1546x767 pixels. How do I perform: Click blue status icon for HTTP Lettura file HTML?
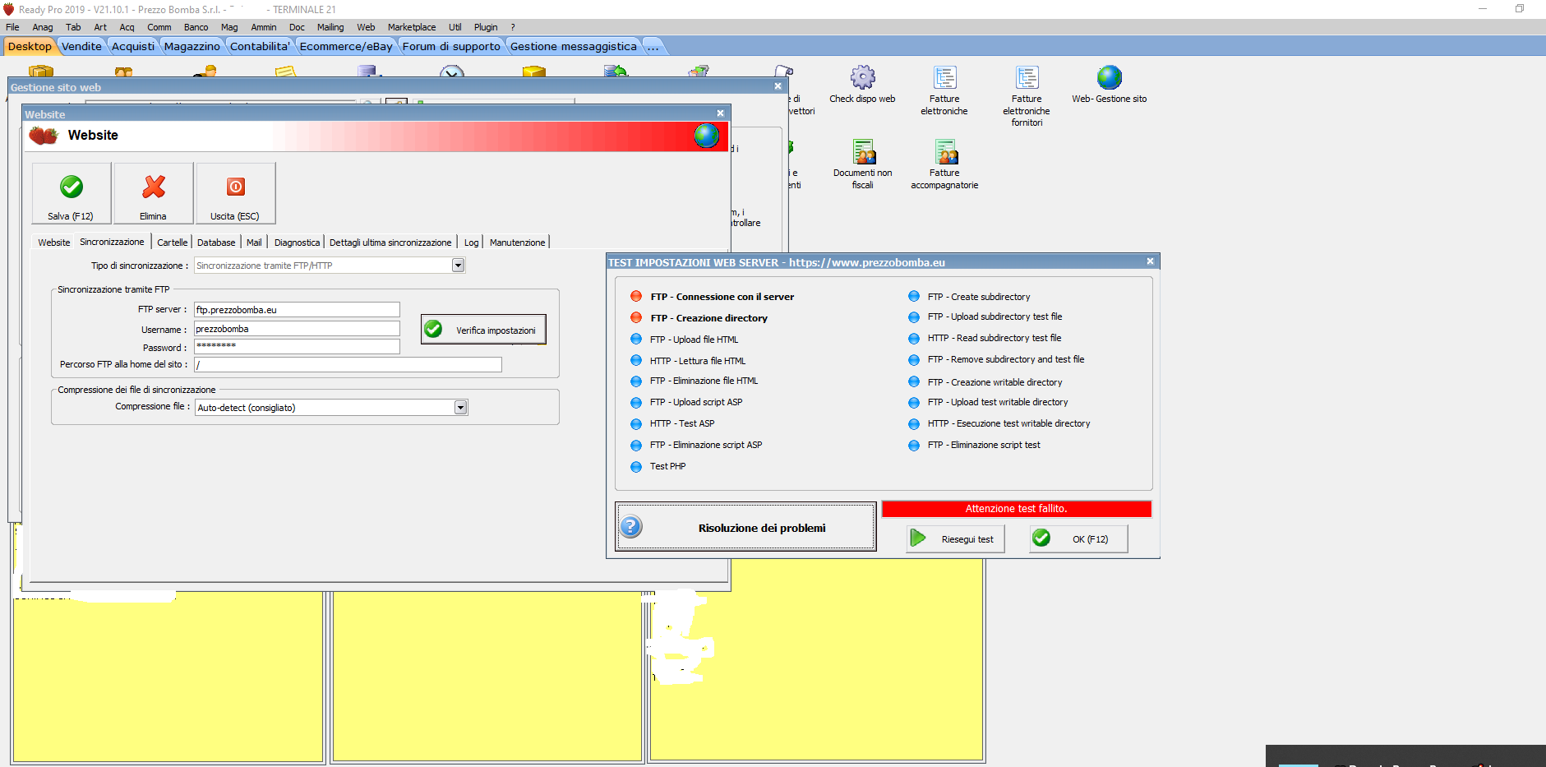pyautogui.click(x=636, y=361)
